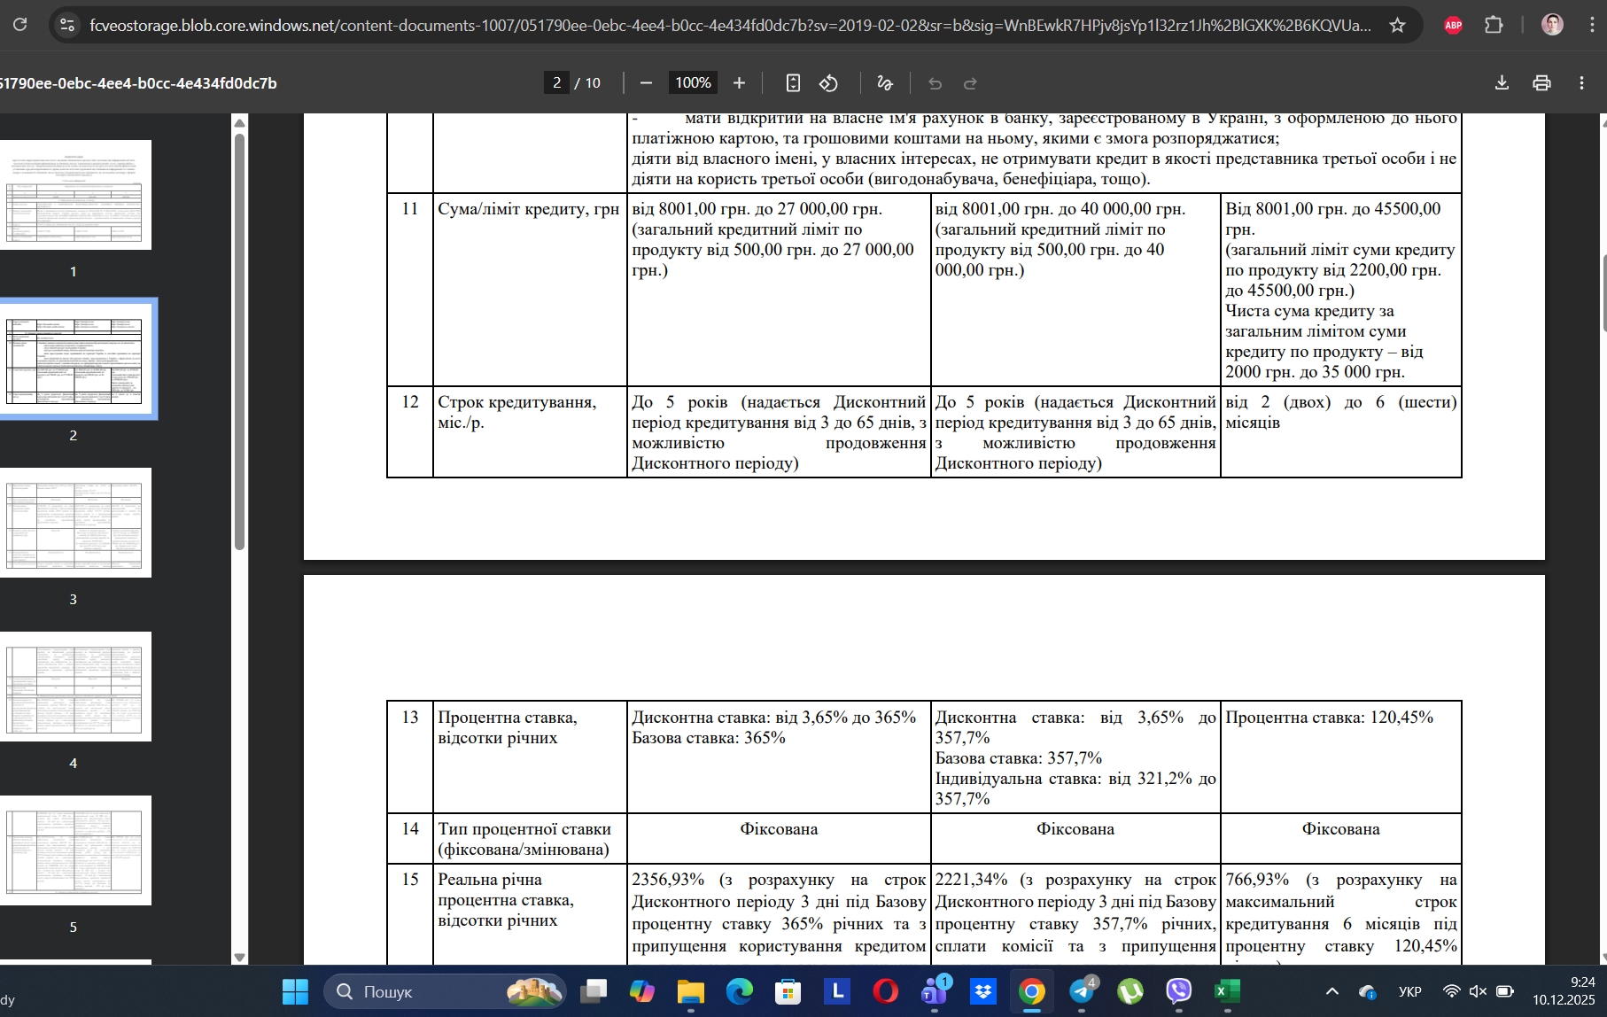Click the thumbnail panel scroll-up arrow
The image size is (1607, 1017).
coord(239,122)
